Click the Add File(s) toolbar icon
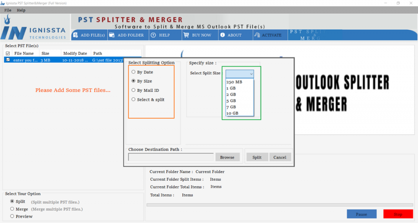 pos(76,35)
